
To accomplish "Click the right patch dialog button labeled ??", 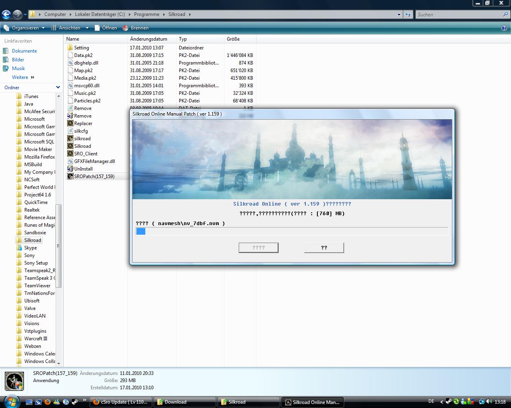I will (324, 248).
